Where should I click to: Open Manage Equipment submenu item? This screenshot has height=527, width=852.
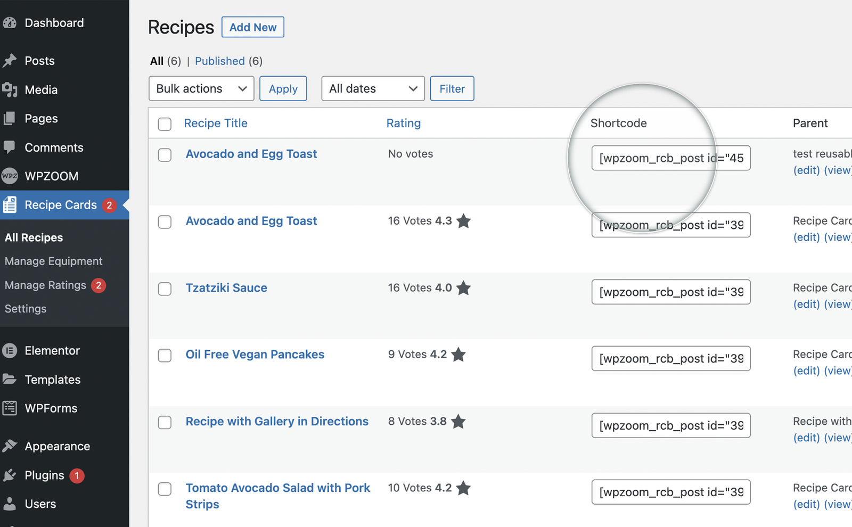53,261
